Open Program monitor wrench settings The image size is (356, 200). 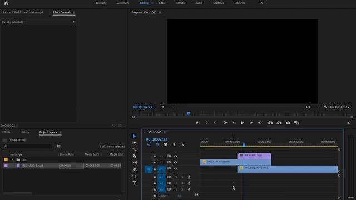325,107
